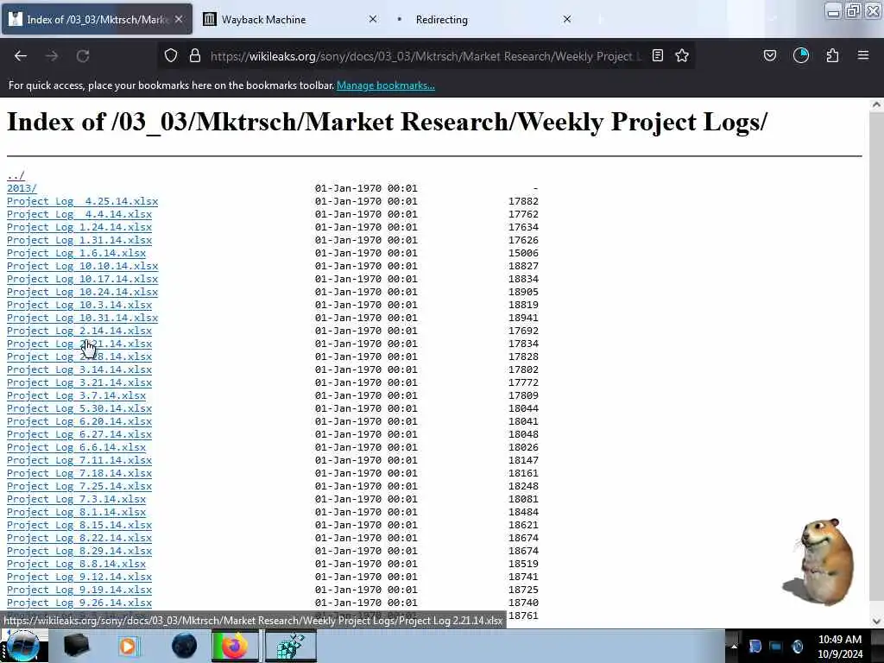Open the media player taskbar icon
Viewport: 884px width, 663px height.
(x=129, y=646)
